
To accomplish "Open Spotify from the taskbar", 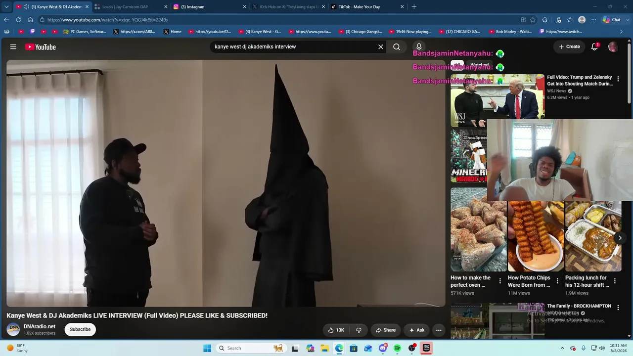I will pyautogui.click(x=397, y=348).
